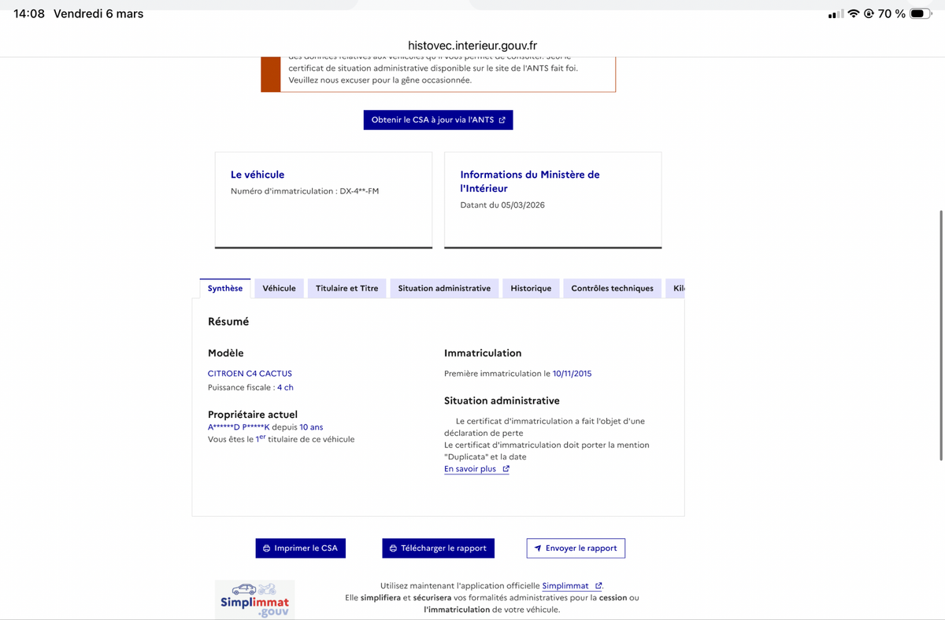
Task: Click the Puissance fiscale 4 ch value
Action: click(x=285, y=388)
